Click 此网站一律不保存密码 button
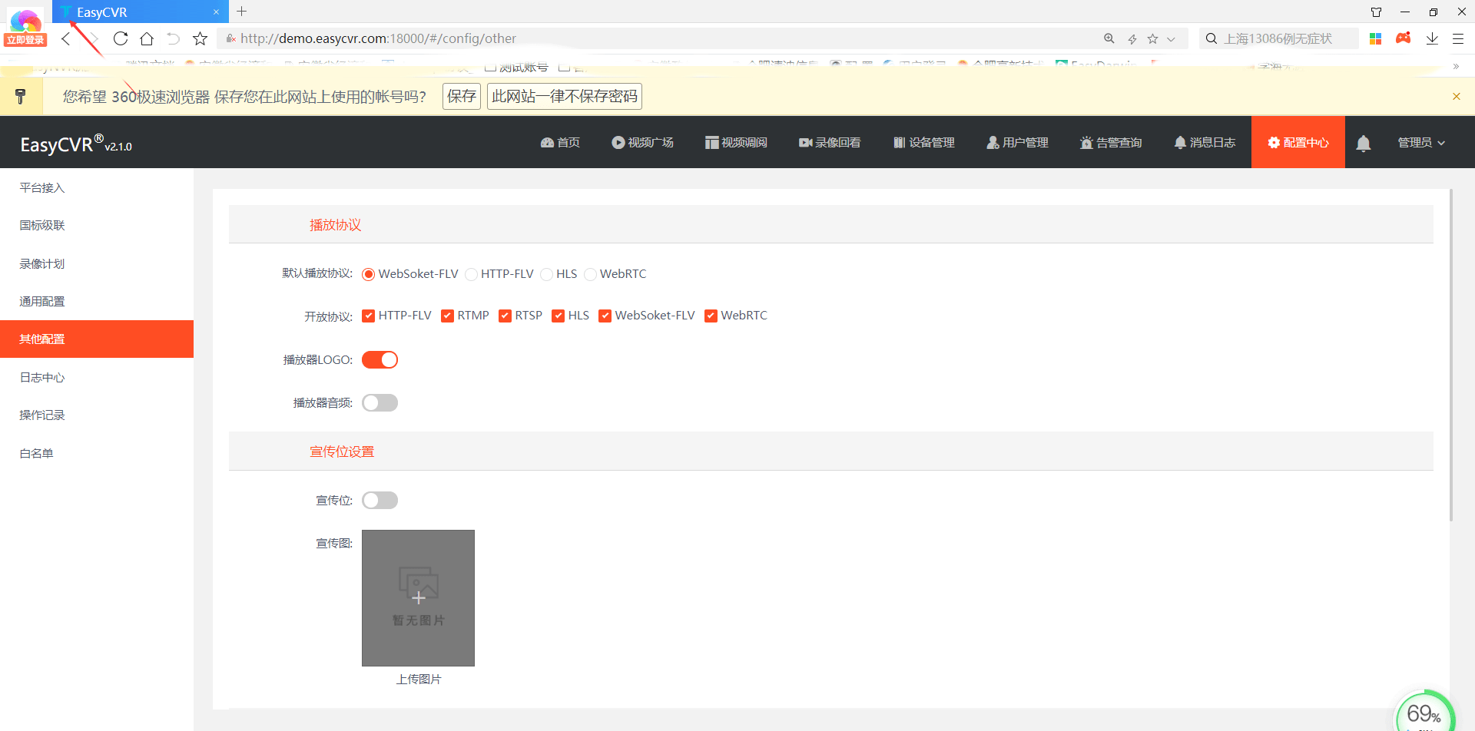 [x=565, y=96]
